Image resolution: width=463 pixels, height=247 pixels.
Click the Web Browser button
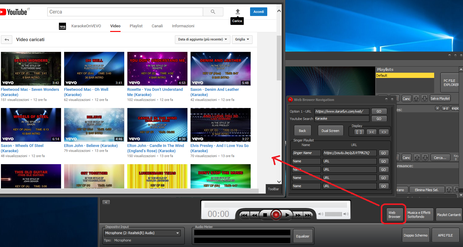394,214
